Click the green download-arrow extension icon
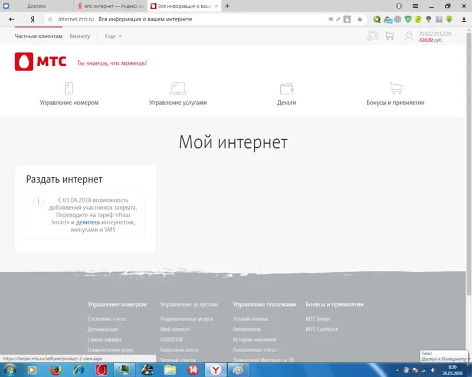Image resolution: width=472 pixels, height=377 pixels. pyautogui.click(x=450, y=19)
